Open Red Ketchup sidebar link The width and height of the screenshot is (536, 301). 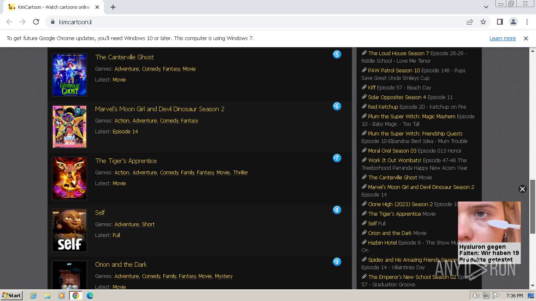pyautogui.click(x=383, y=107)
